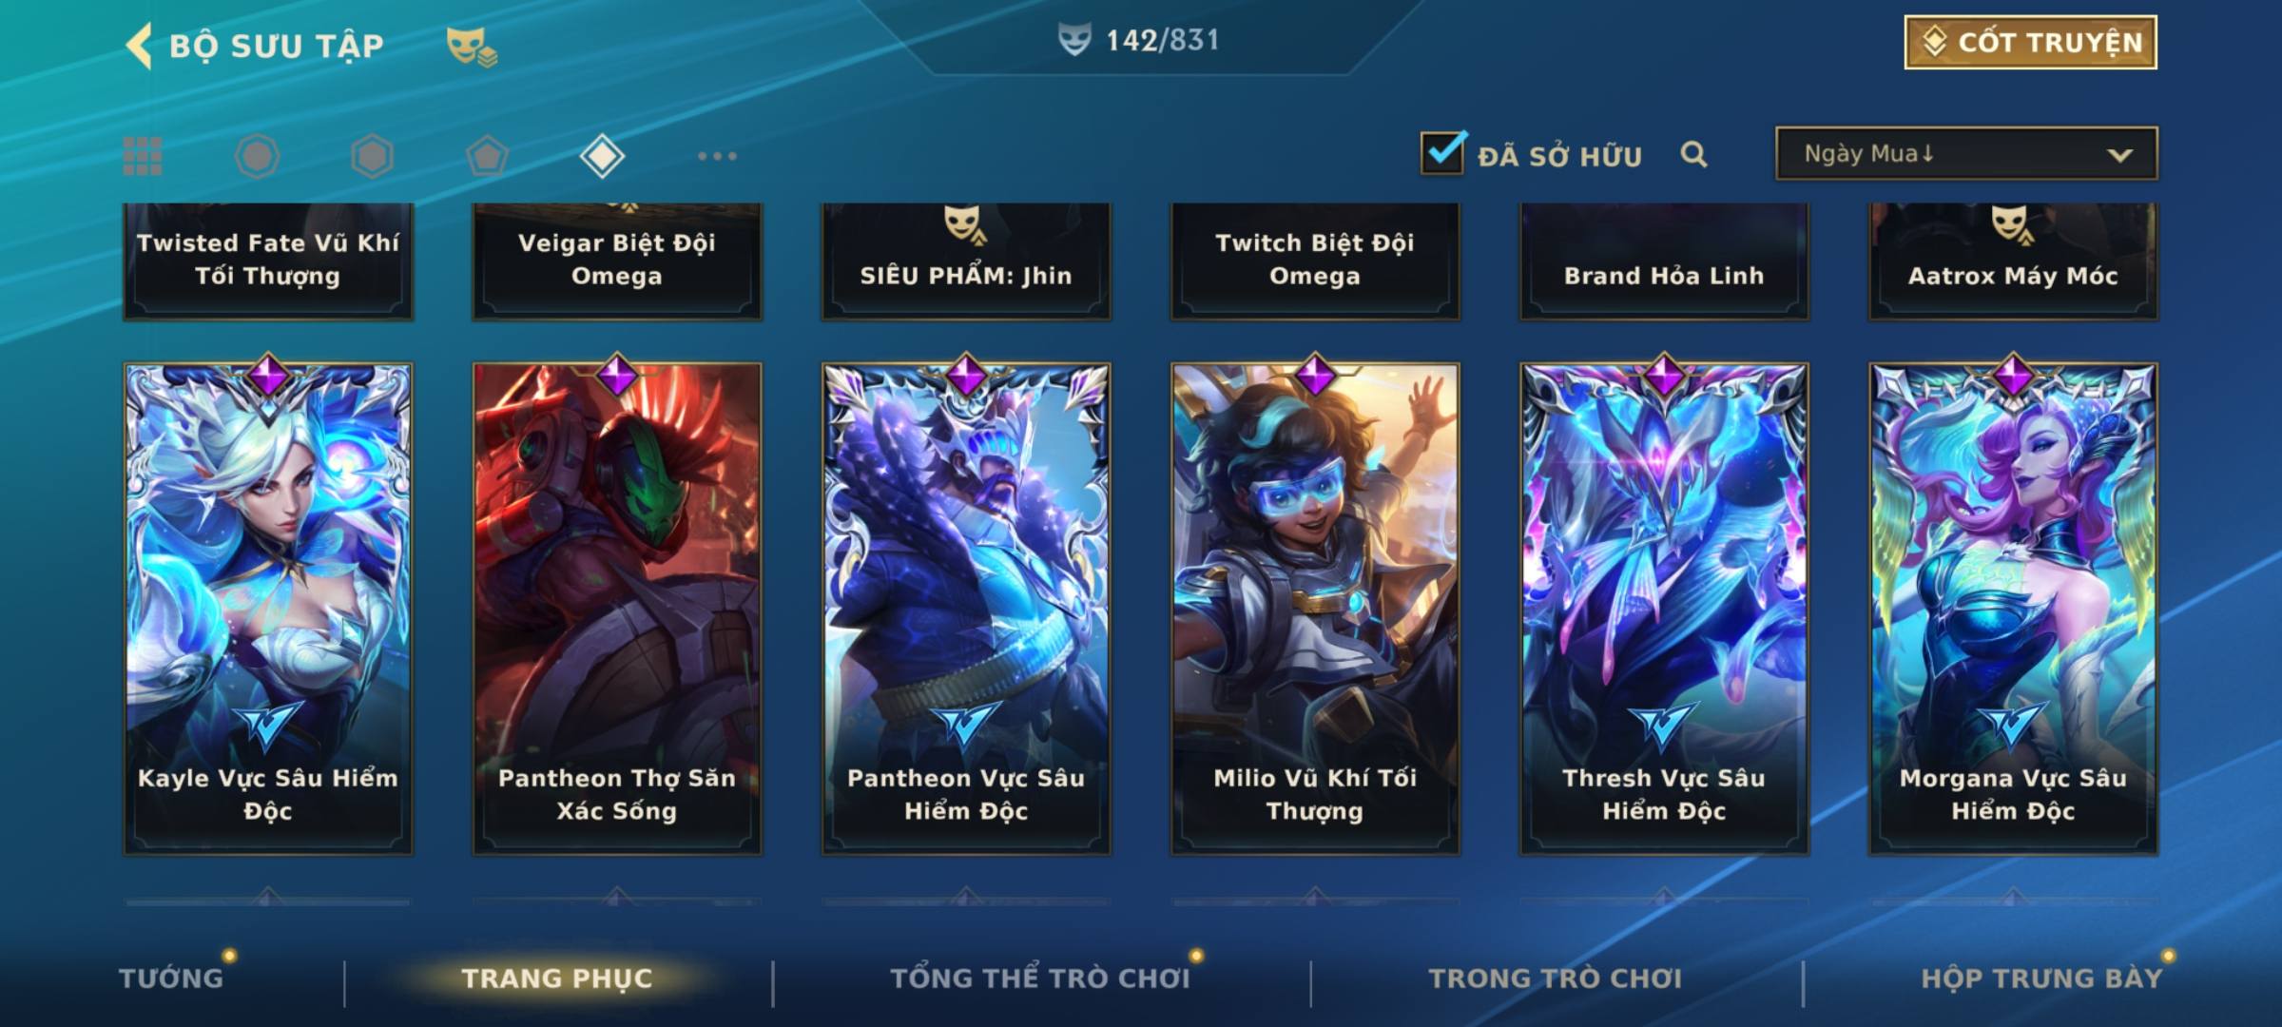Viewport: 2282px width, 1027px height.
Task: Select the pentagon rarity filter icon
Action: tap(487, 156)
